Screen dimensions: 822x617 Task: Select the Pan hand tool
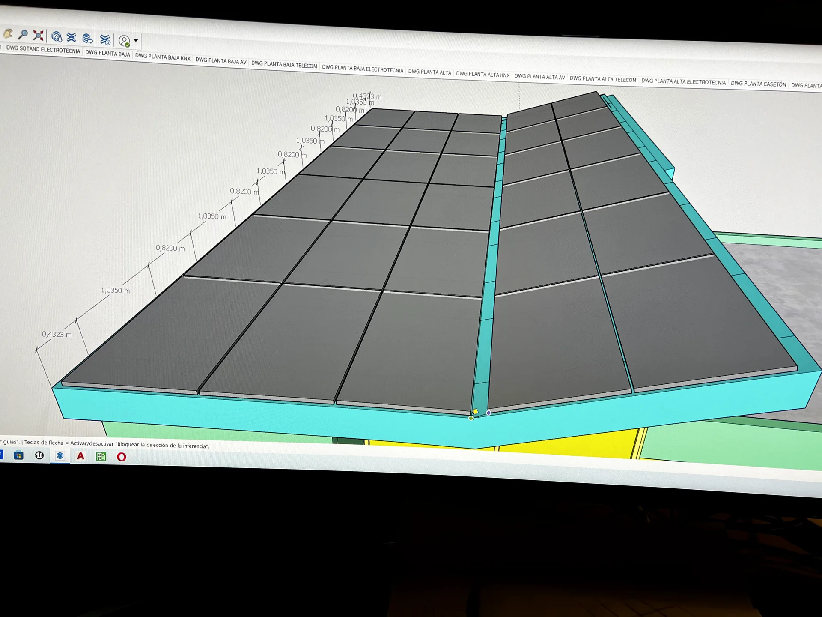click(x=8, y=33)
